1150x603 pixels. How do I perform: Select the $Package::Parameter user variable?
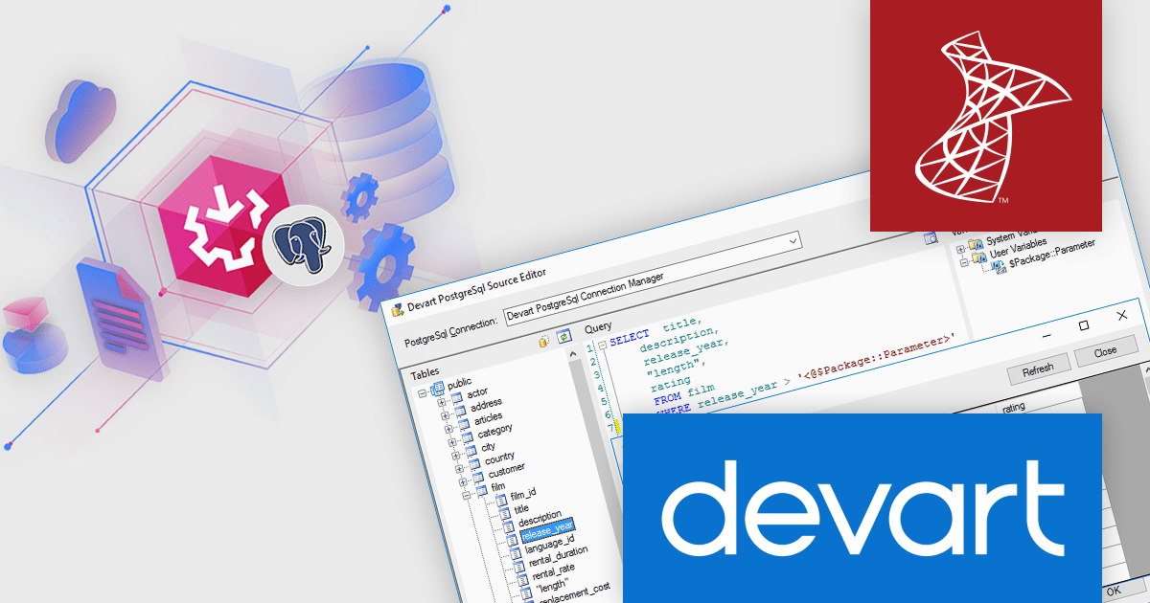point(997,265)
